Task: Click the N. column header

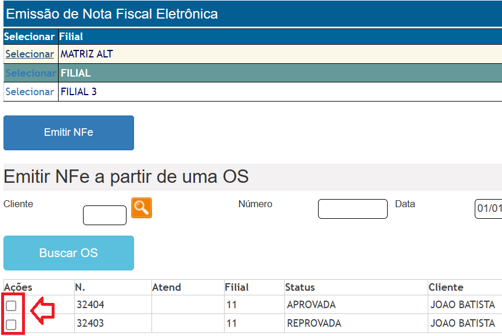Action: click(80, 287)
